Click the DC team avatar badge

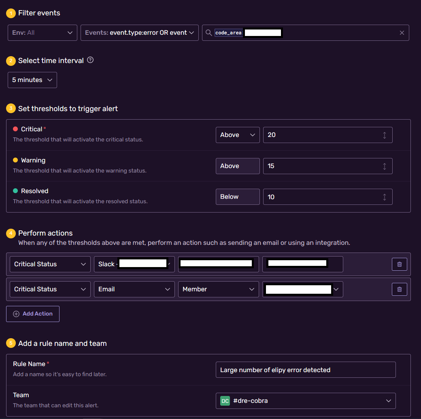225,401
